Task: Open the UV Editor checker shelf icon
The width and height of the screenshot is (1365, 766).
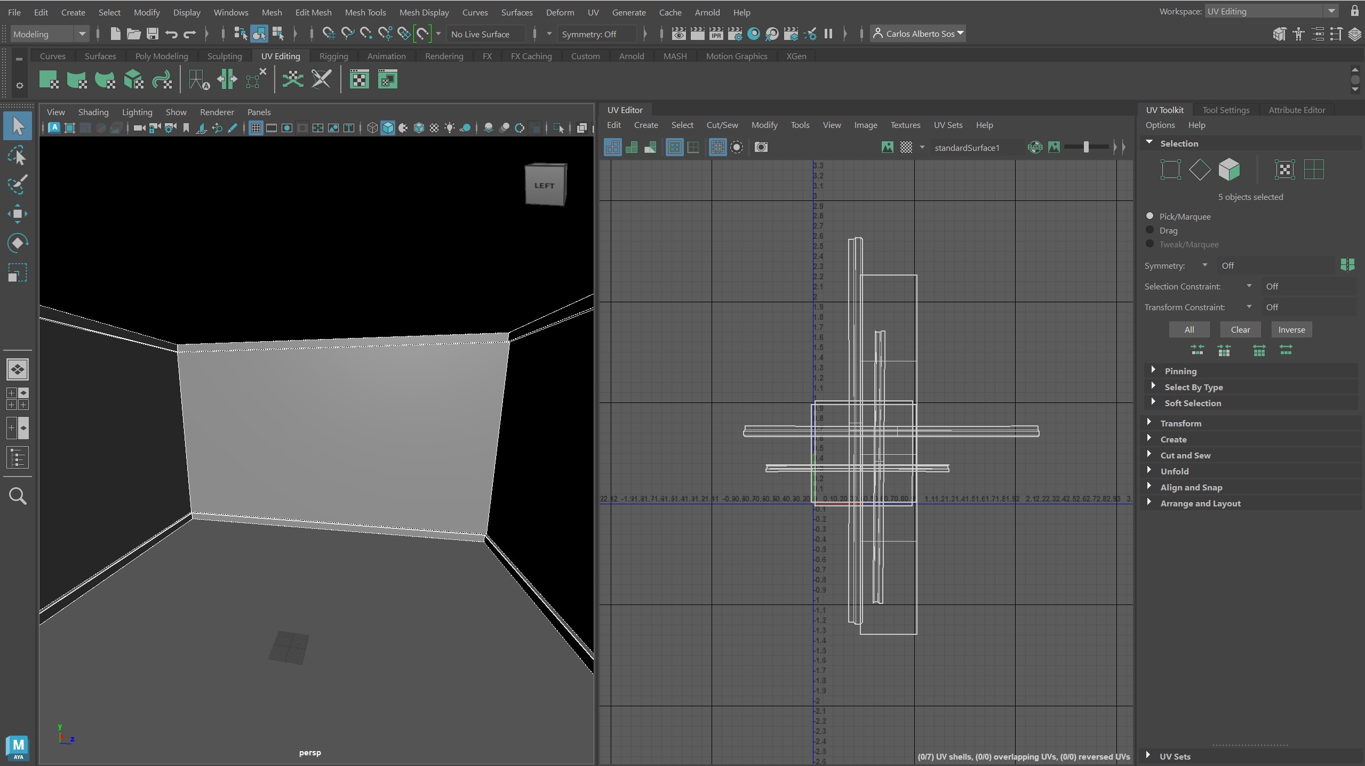Action: pos(360,80)
